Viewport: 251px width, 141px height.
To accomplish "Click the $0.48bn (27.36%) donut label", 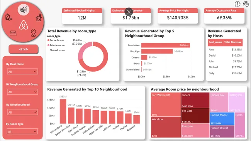I will [x=77, y=42].
